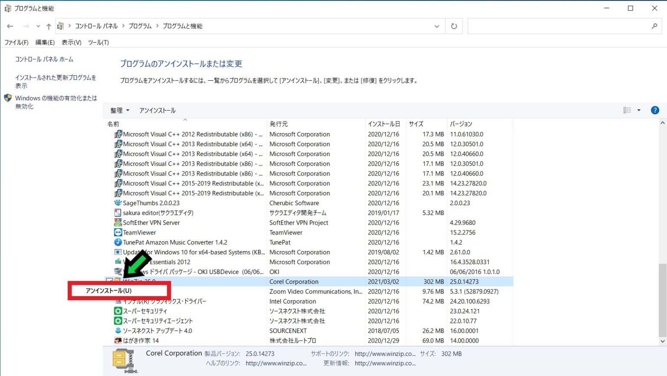Select the sakura editor (サクラエディタ) icon
The image size is (667, 376).
pos(118,213)
